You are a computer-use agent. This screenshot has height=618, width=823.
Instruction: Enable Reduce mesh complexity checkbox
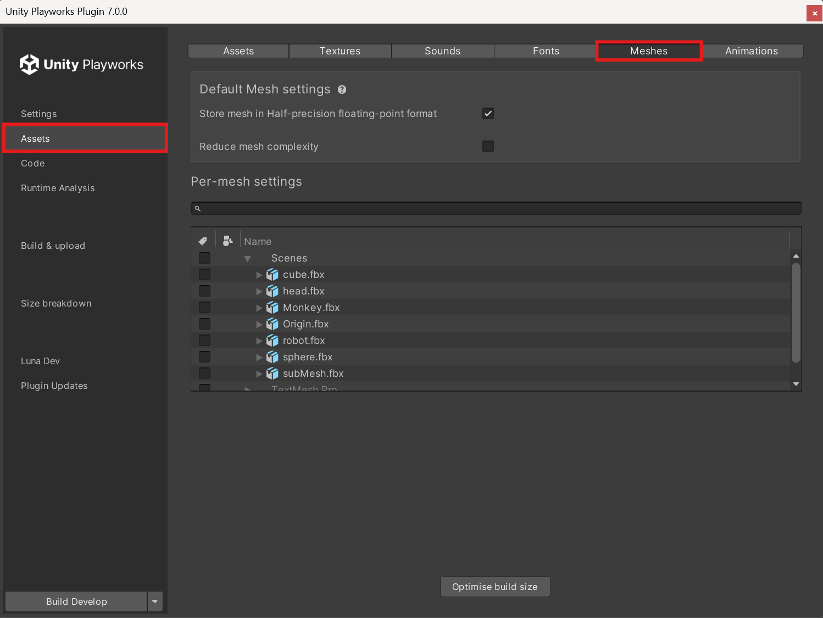coord(488,147)
